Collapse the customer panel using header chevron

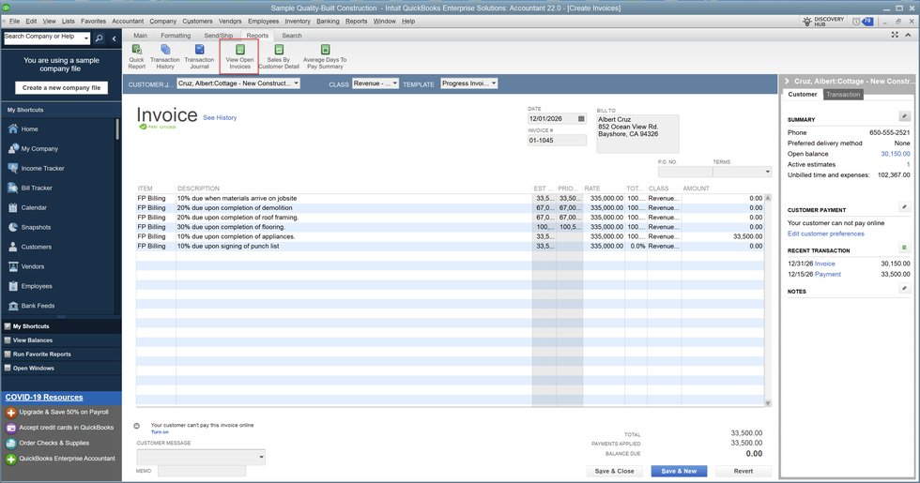coord(786,82)
